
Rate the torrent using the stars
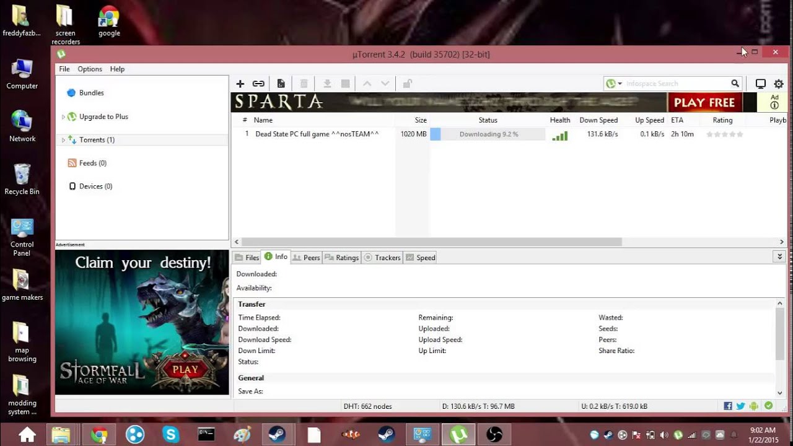pyautogui.click(x=725, y=134)
